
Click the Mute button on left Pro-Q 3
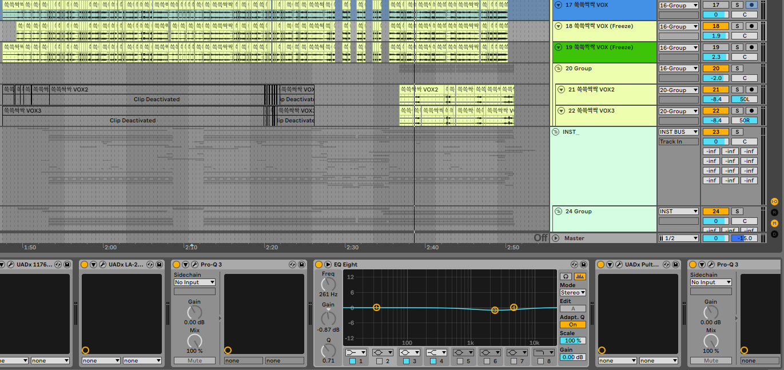(x=195, y=361)
